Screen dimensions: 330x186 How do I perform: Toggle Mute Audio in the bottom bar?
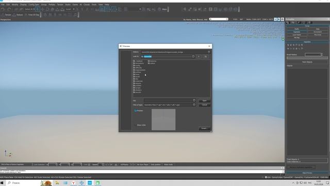(x=168, y=164)
